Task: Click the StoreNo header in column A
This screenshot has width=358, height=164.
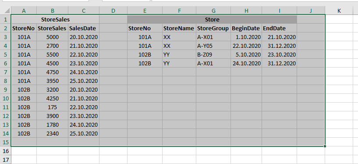Action: pos(24,28)
